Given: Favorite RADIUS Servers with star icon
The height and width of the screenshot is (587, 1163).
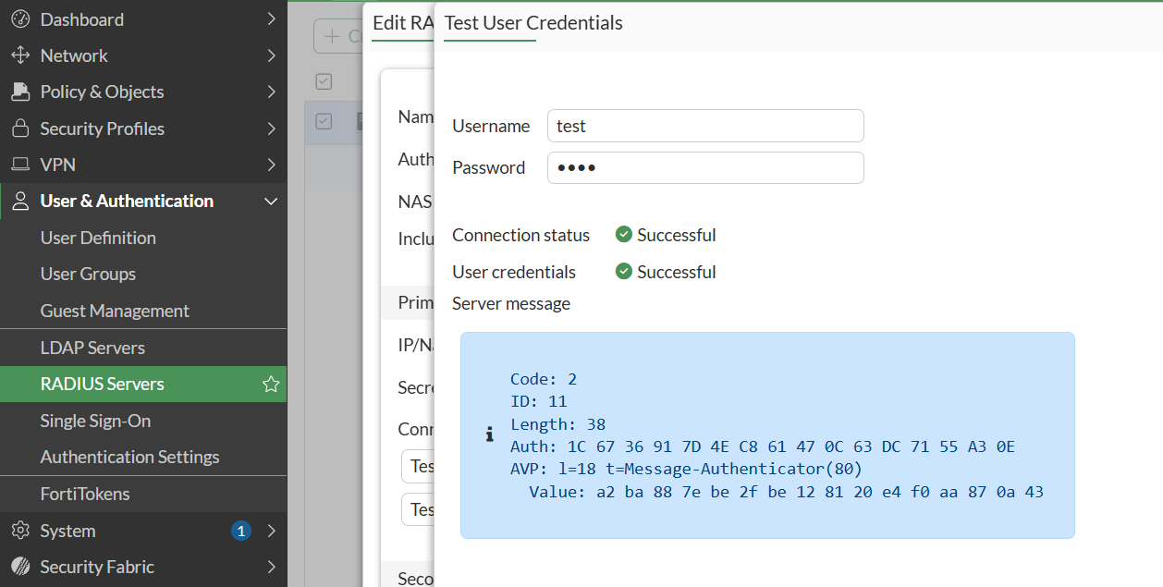Looking at the screenshot, I should [x=271, y=384].
